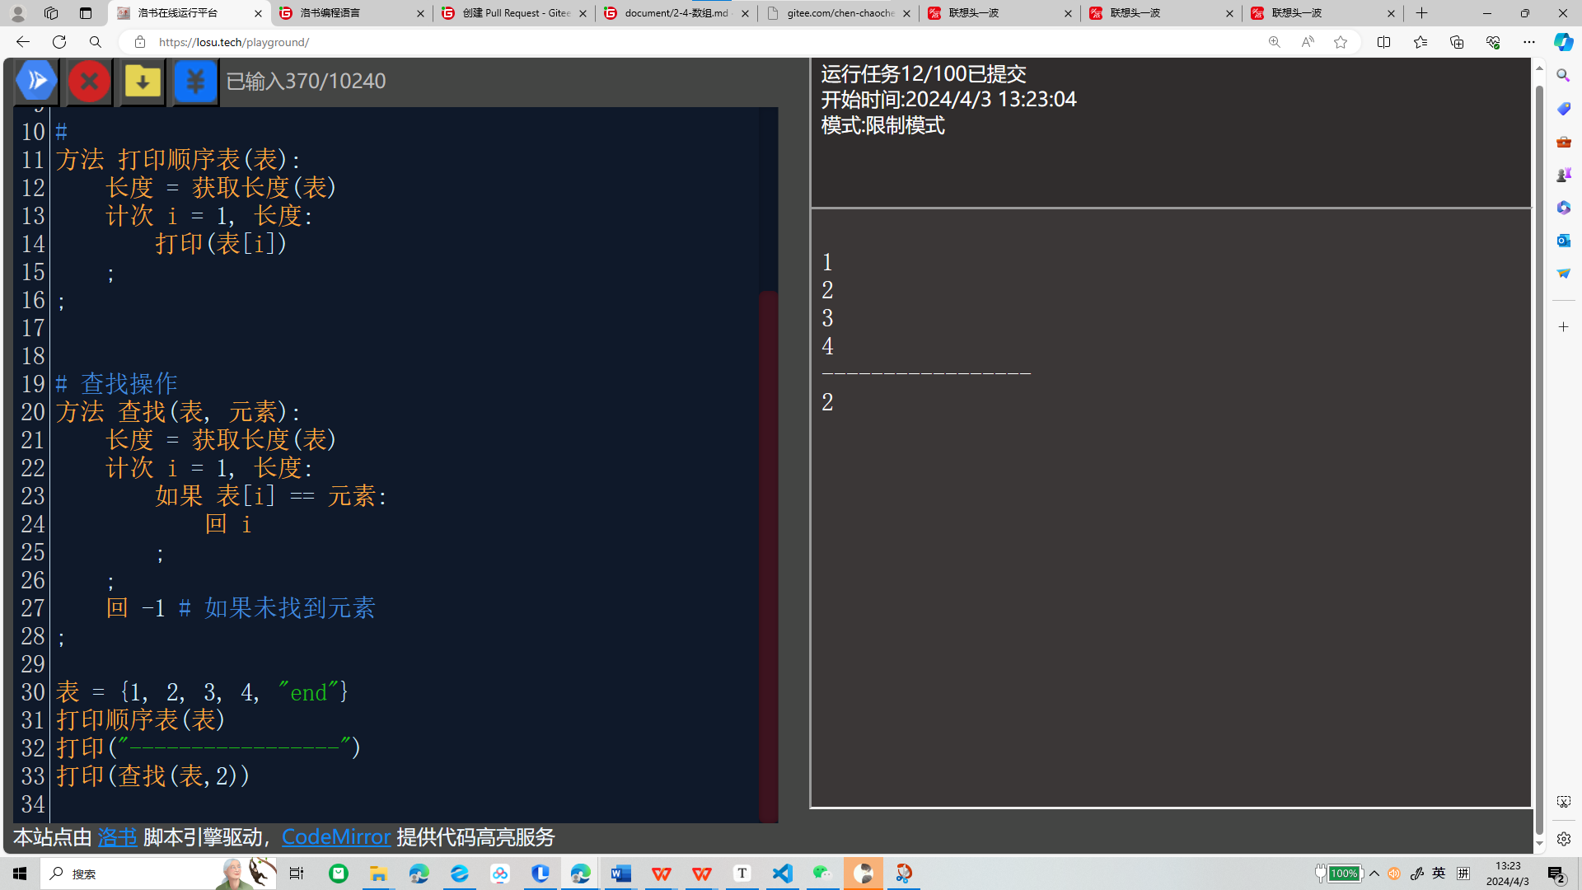
Task: Close the 洛书编程语言 tab
Action: 420,13
